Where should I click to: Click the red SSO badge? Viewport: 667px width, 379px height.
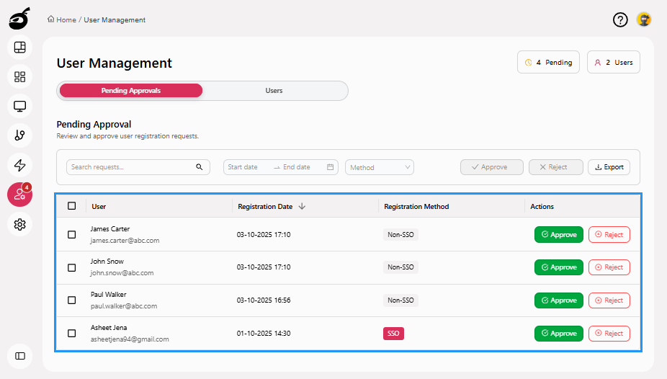[x=393, y=334]
